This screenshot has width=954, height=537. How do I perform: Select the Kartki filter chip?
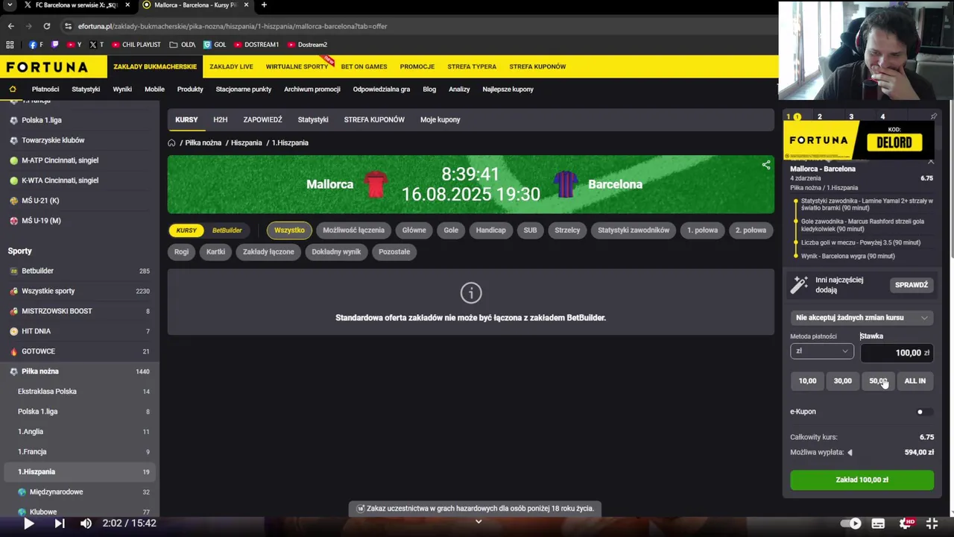215,252
